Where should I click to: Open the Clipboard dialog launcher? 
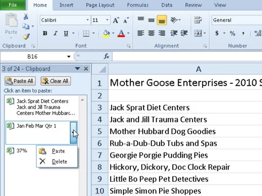[33, 46]
